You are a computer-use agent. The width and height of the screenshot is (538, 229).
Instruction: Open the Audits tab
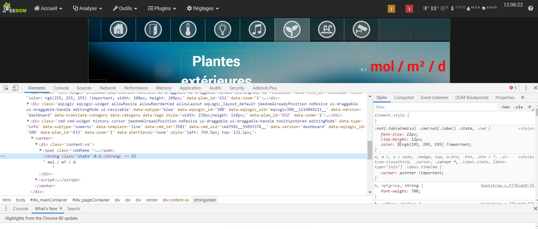(215, 88)
